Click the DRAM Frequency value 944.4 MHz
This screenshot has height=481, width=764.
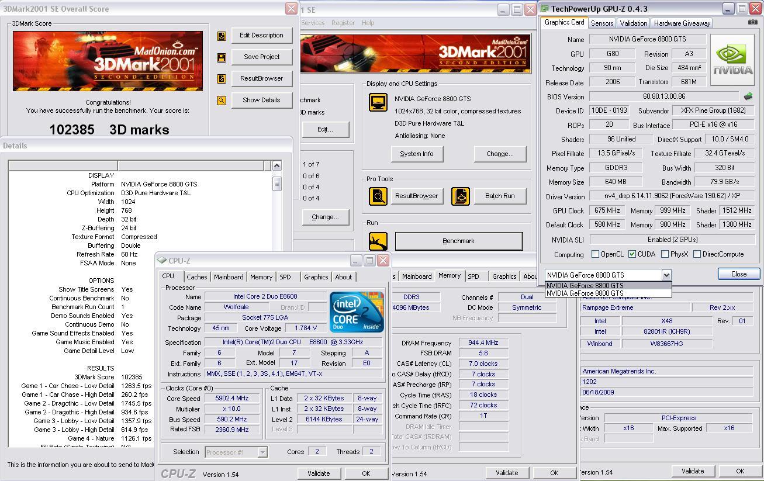(x=483, y=343)
